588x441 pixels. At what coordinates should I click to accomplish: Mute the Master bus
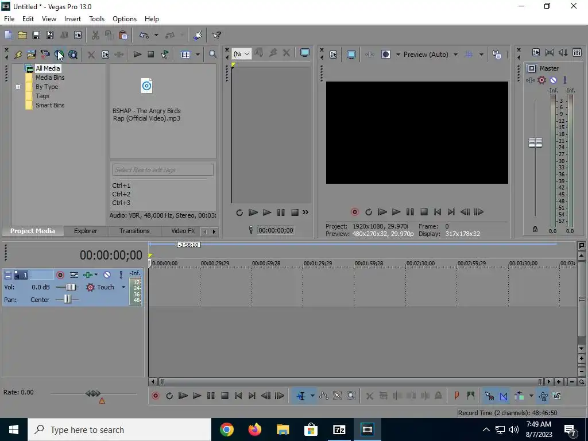click(x=553, y=80)
